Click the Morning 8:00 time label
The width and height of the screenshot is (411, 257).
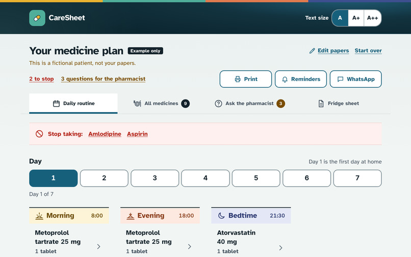[97, 216]
